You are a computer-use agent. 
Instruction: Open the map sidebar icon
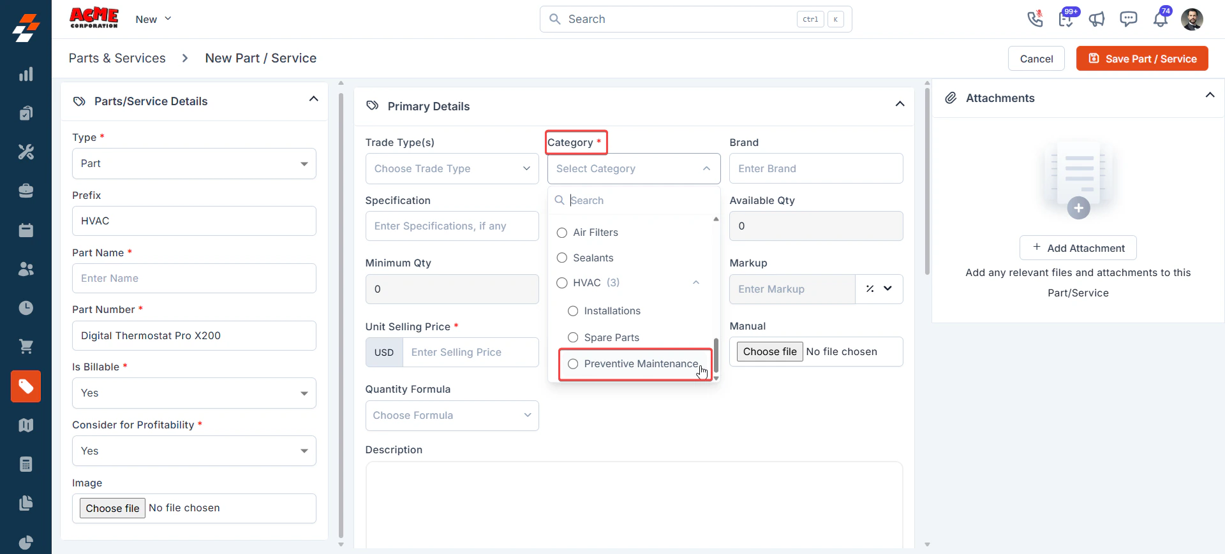(x=26, y=425)
